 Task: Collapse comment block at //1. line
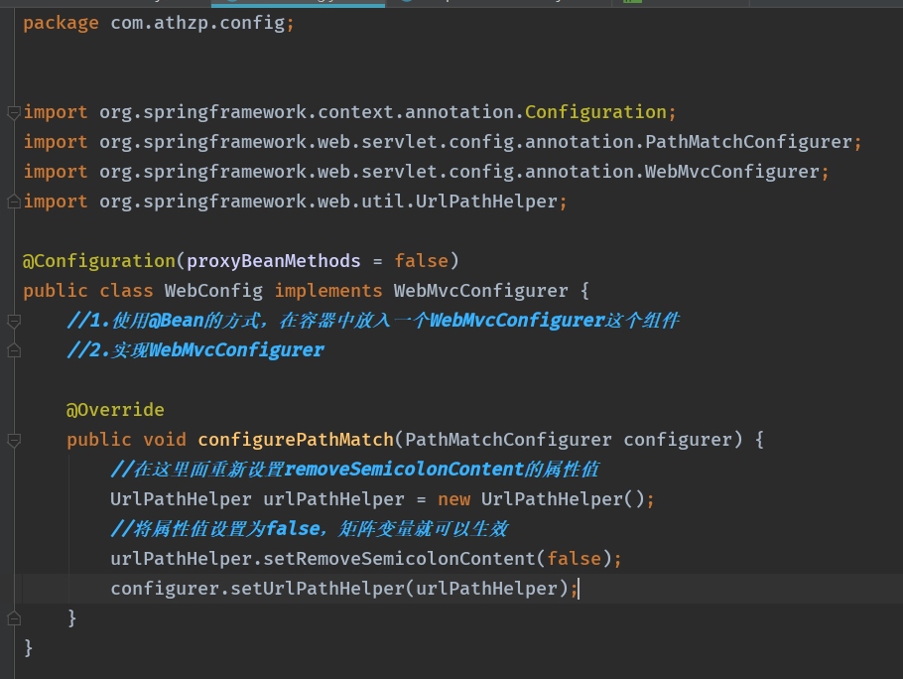(x=14, y=321)
